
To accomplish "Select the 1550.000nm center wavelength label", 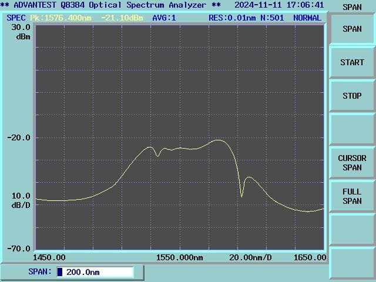I will point(180,257).
